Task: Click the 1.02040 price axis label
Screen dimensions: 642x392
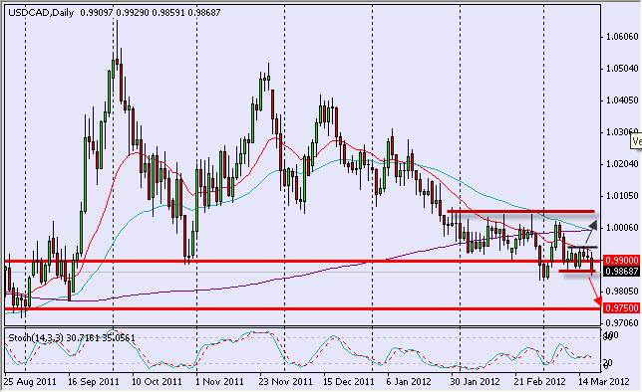Action: (x=621, y=164)
